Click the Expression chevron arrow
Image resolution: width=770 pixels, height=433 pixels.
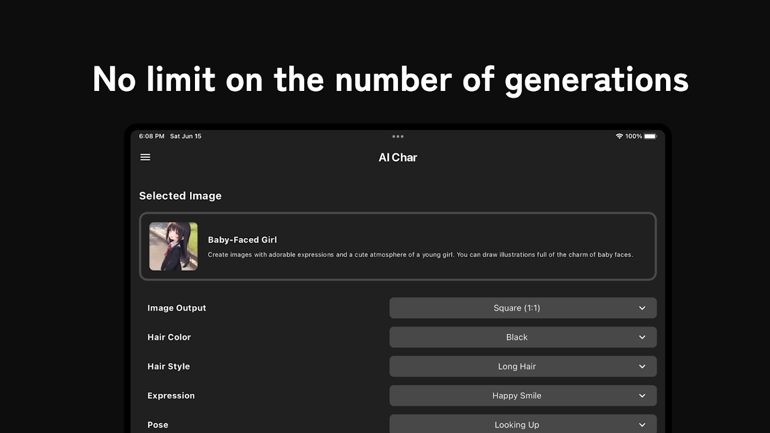[642, 396]
